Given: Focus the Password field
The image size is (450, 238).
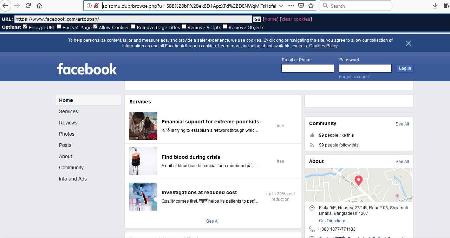Looking at the screenshot, I should coord(365,68).
